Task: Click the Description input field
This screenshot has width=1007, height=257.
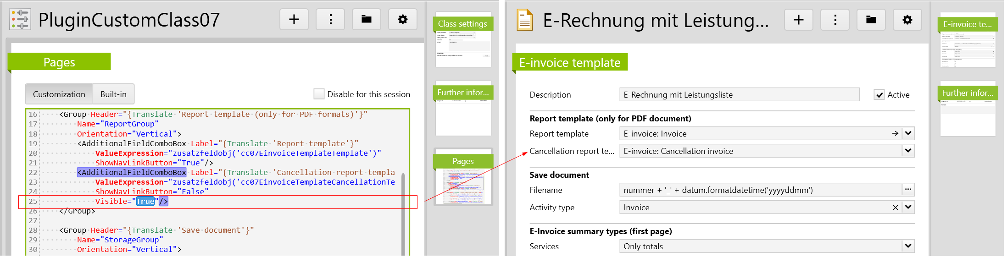Action: click(739, 95)
